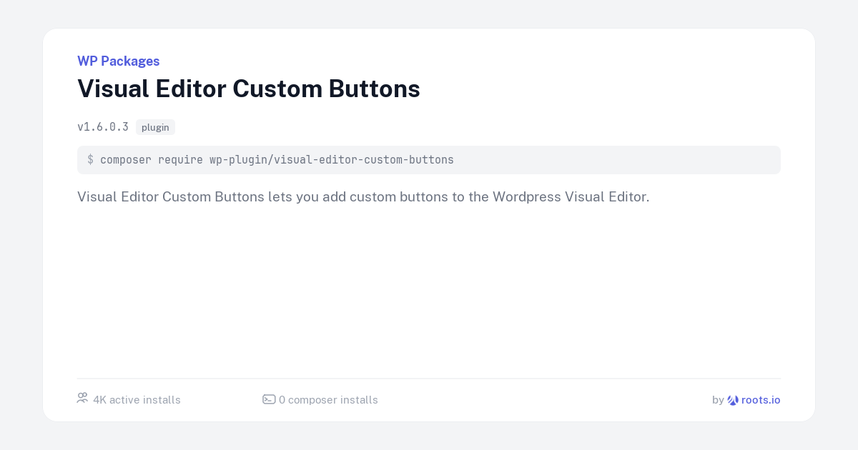The height and width of the screenshot is (450, 858).
Task: Click the plugin tag badge
Action: pos(155,127)
